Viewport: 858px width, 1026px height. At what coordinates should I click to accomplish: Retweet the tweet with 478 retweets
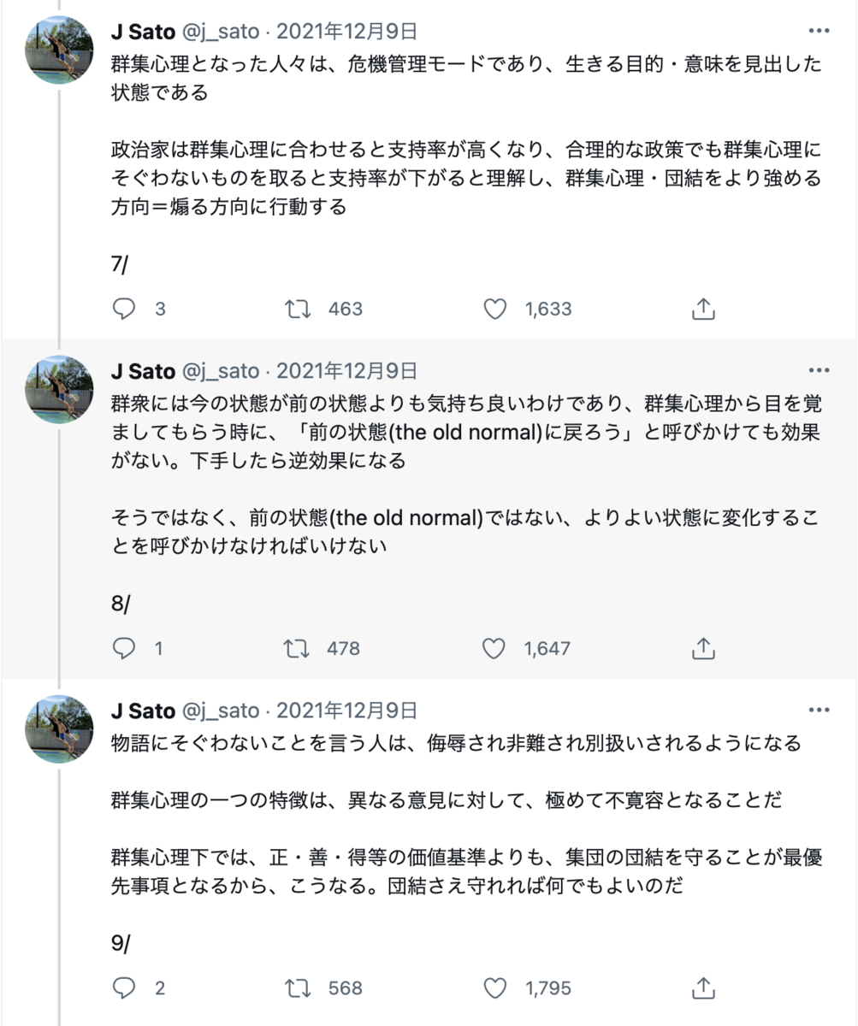coord(297,648)
